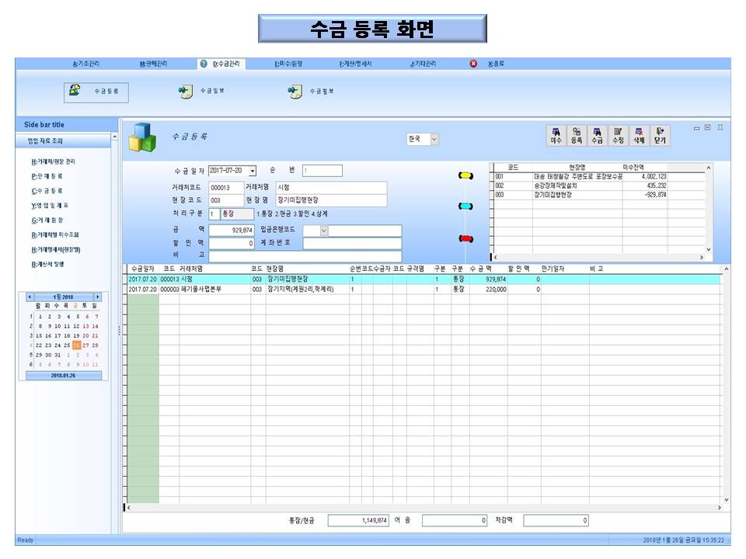Go to next month in calendar
Image resolution: width=746 pixels, height=559 pixels.
point(98,297)
